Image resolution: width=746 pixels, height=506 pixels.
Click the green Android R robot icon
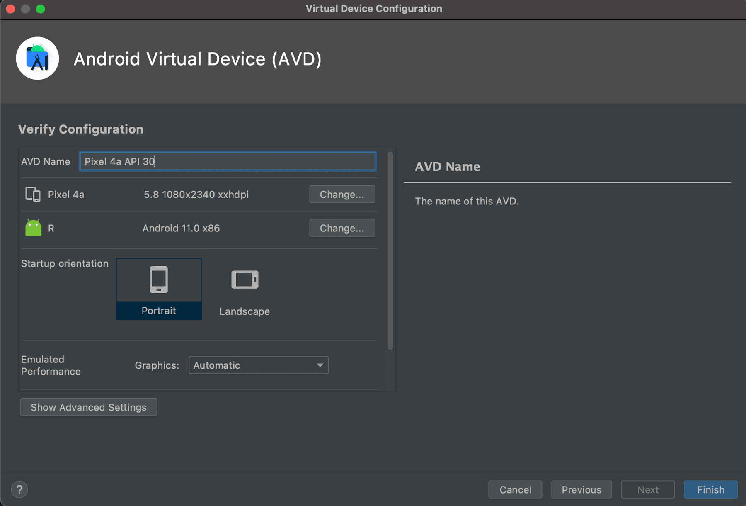pos(33,228)
